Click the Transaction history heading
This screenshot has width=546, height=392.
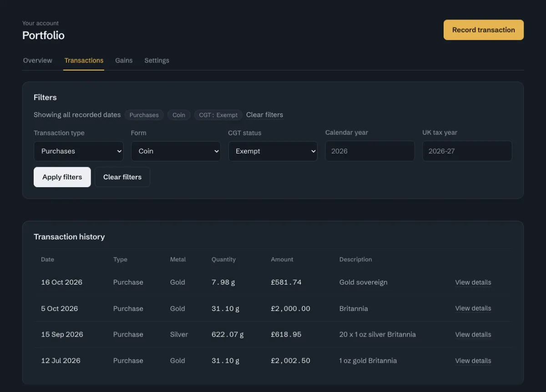69,237
